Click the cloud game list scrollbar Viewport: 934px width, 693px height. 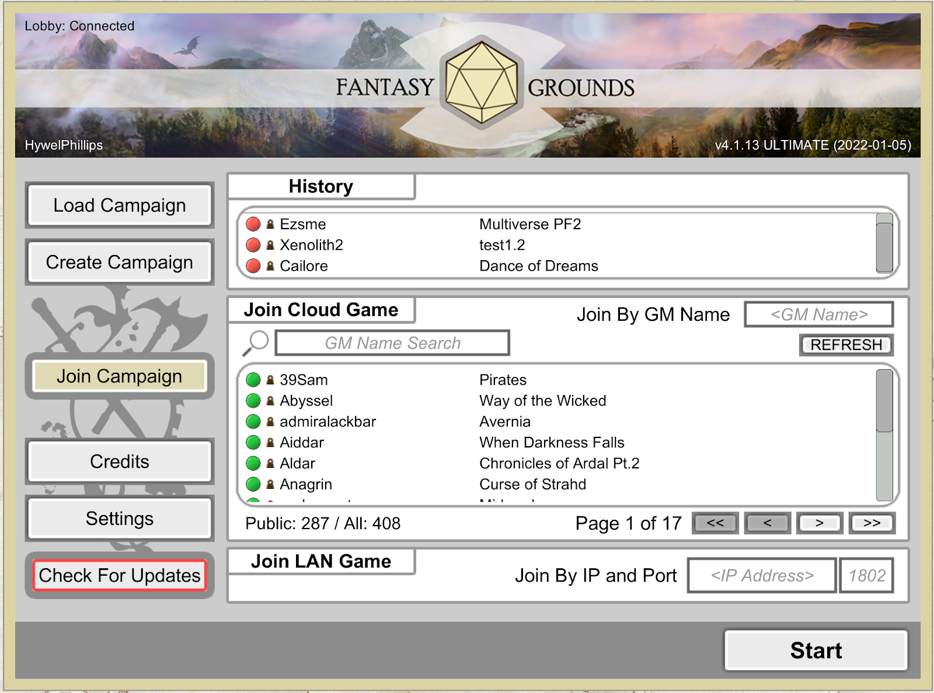pos(885,435)
